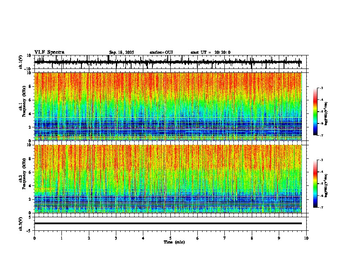Click time axis tick label "6"
This screenshot has height=267, width=345.
coord(198,238)
